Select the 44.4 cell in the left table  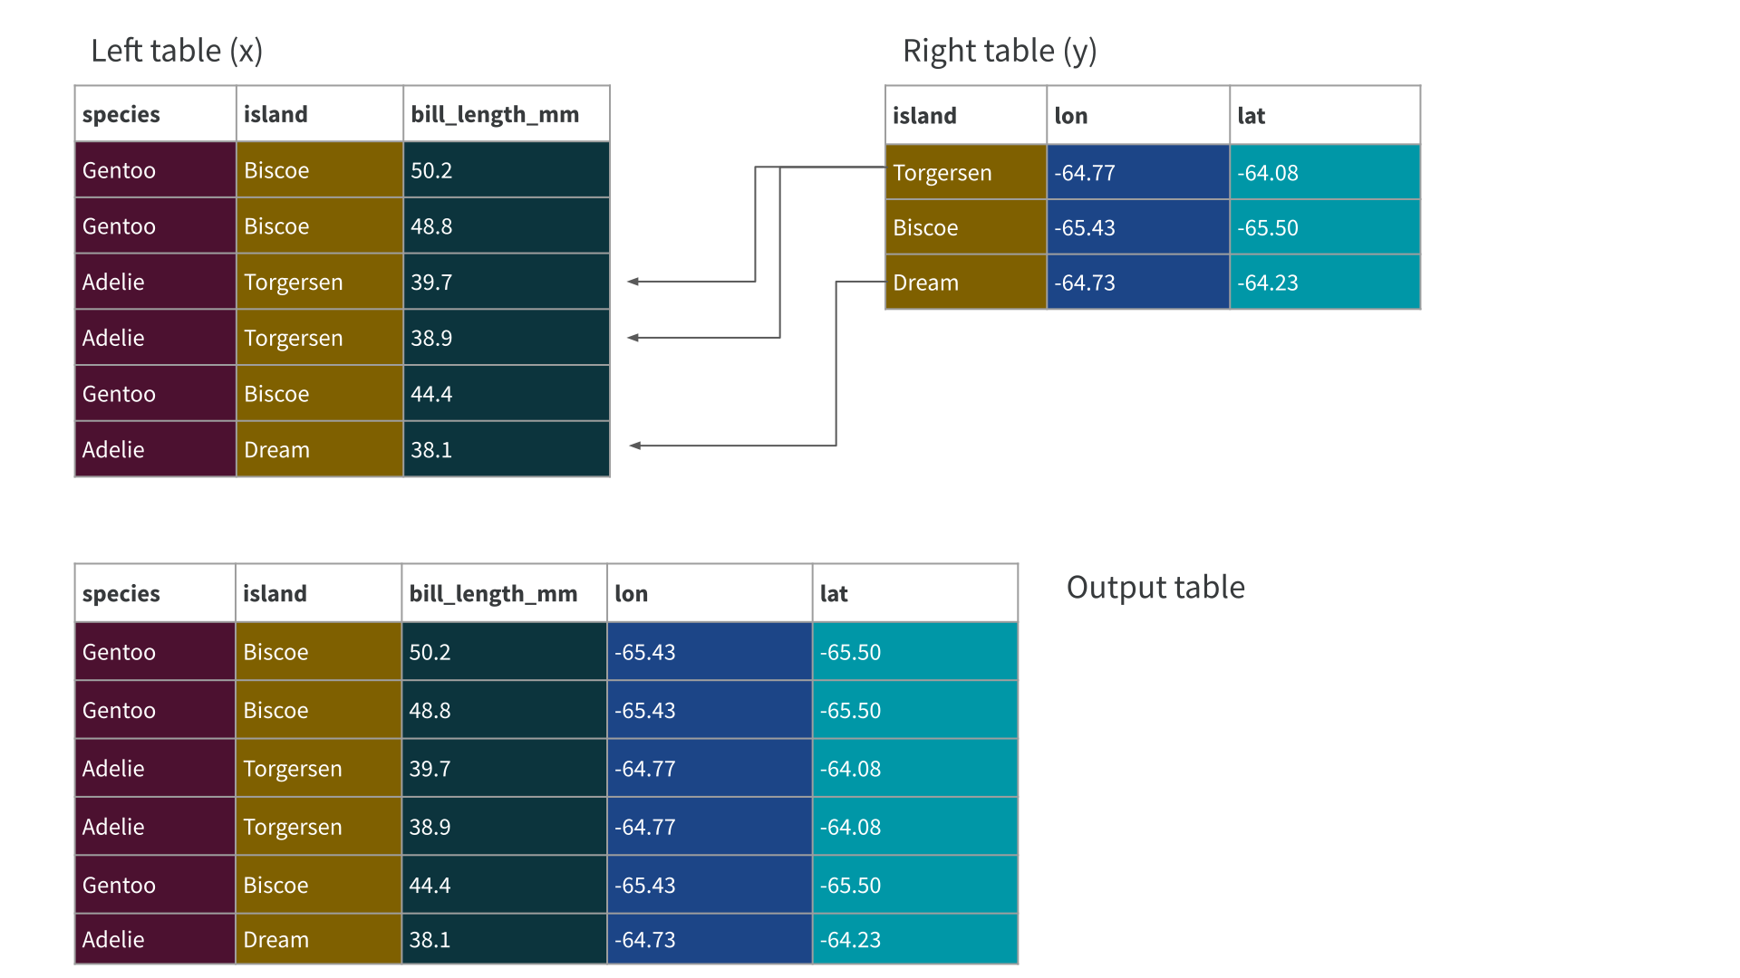[506, 394]
